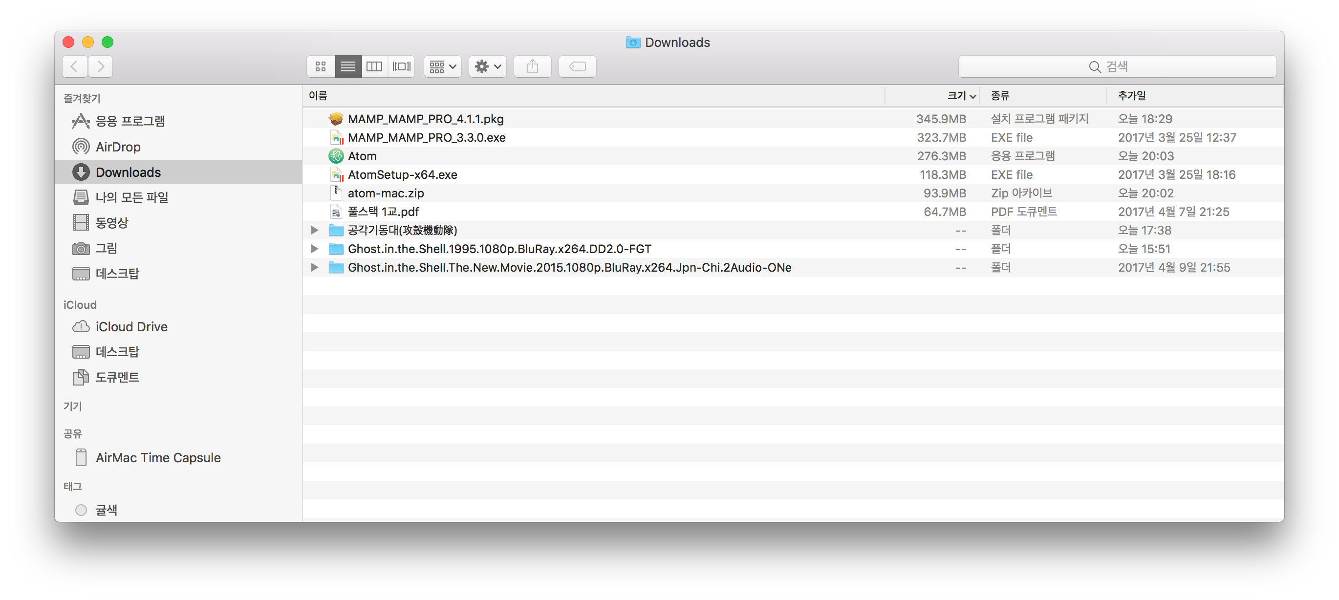Sort by the 크기 column header
The image size is (1339, 600).
(x=932, y=96)
